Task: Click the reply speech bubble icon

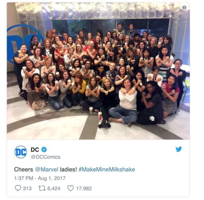Action: tap(18, 188)
